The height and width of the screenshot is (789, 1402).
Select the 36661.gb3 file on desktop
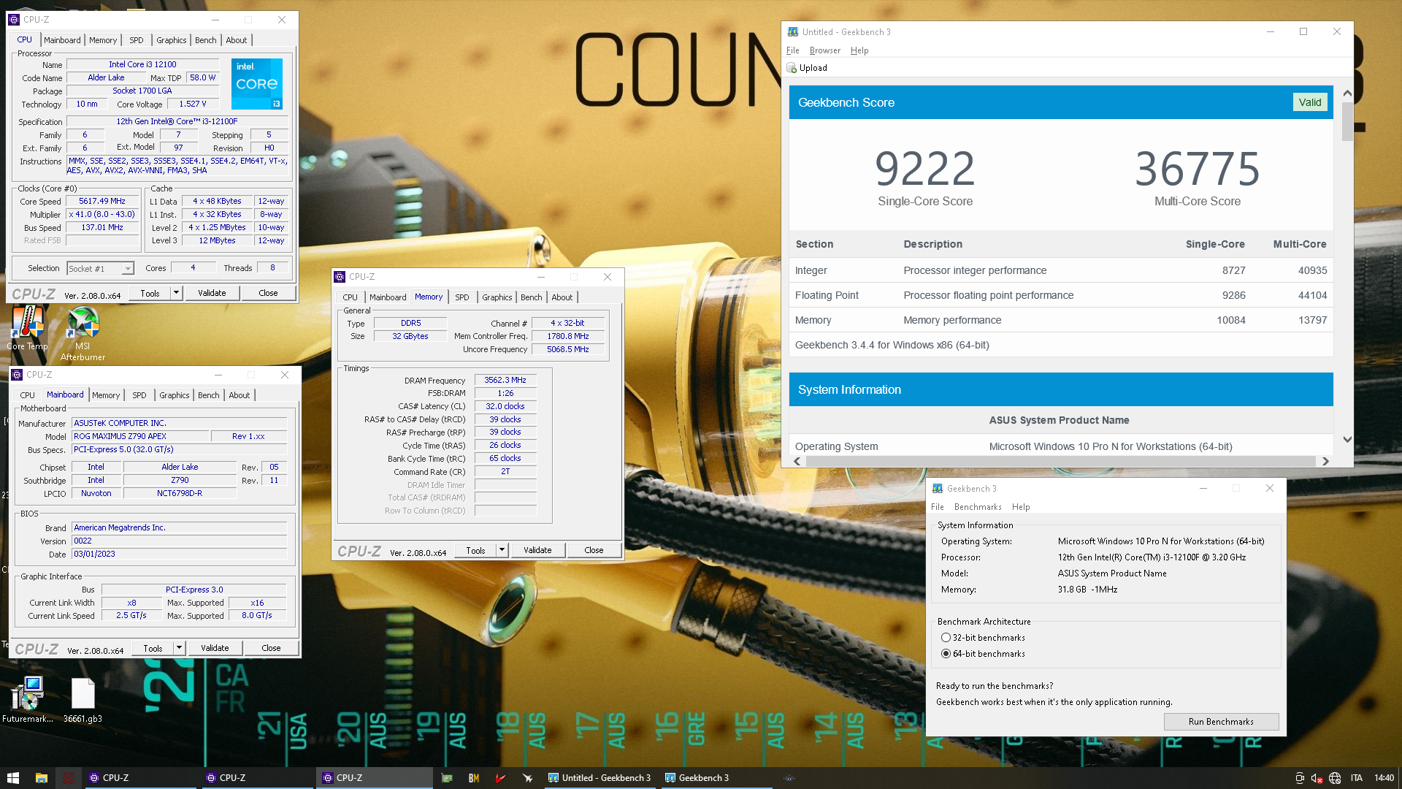(x=83, y=699)
